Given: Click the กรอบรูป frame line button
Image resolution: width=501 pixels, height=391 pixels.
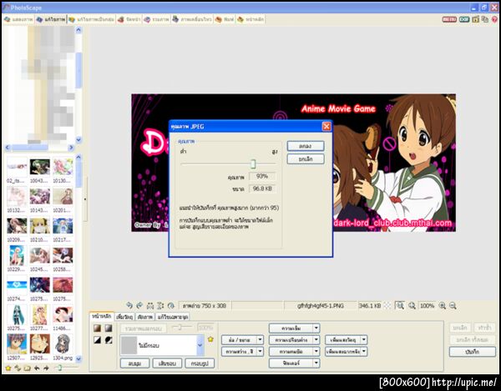Looking at the screenshot, I should pyautogui.click(x=200, y=363).
